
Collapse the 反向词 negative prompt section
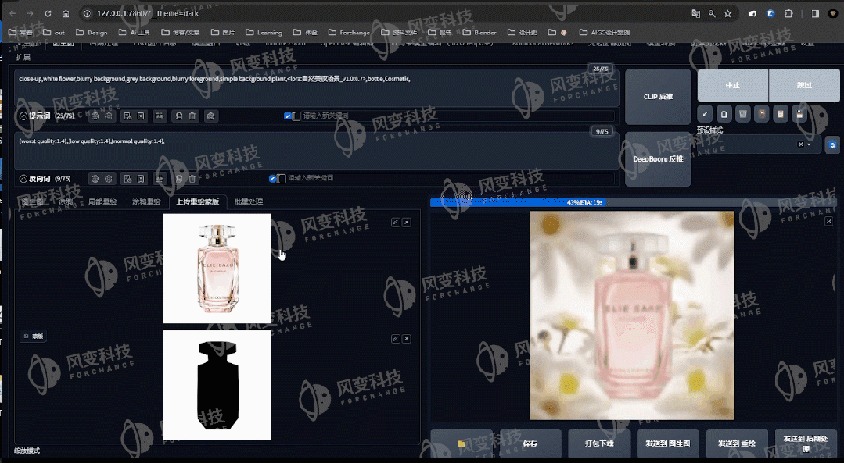23,179
